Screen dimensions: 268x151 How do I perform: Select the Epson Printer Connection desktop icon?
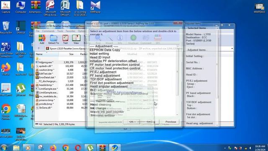tap(6, 49)
